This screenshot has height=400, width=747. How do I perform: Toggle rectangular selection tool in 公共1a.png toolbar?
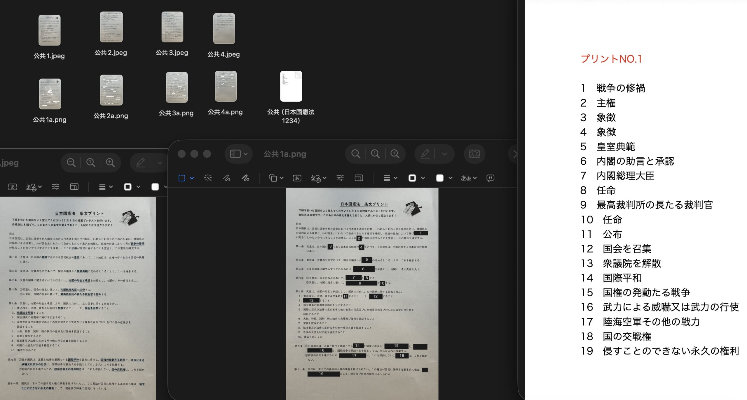click(182, 178)
